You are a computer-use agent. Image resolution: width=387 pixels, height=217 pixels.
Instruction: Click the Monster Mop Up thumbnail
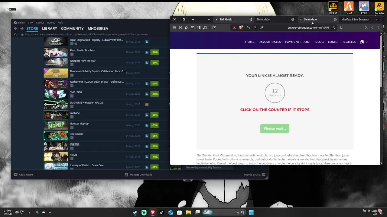(56, 125)
